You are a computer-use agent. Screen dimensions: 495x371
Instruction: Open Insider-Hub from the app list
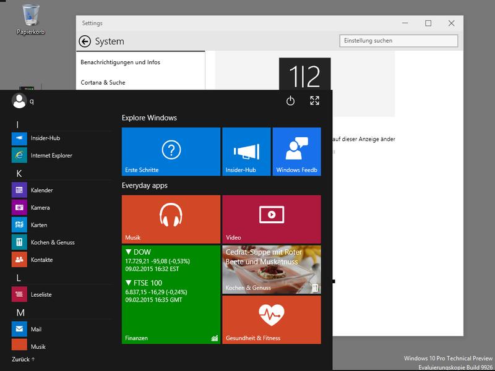(x=61, y=138)
